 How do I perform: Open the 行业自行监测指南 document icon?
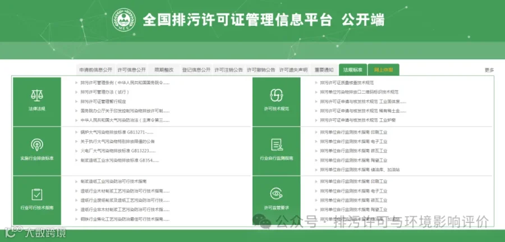point(276,145)
